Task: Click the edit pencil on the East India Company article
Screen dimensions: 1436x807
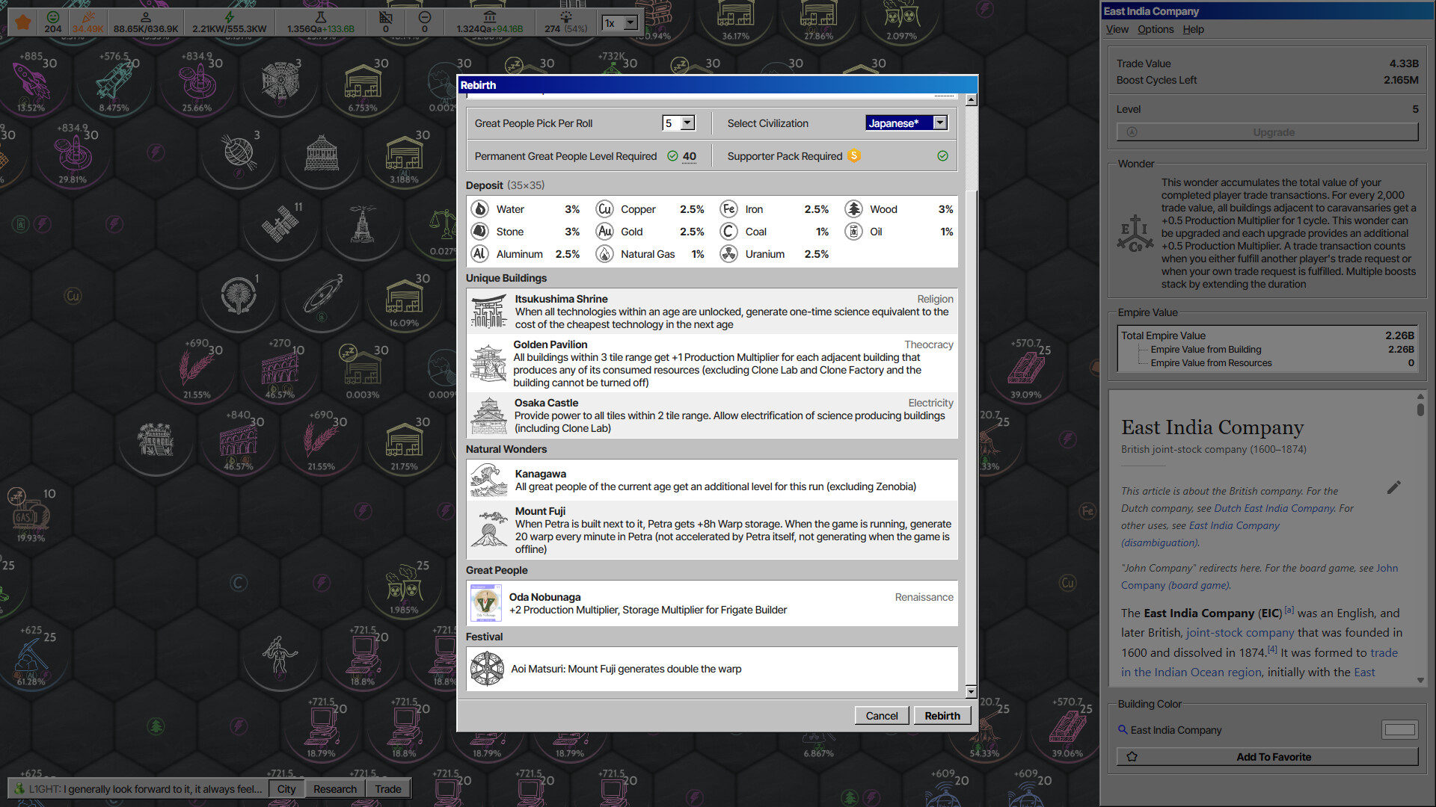Action: pyautogui.click(x=1394, y=487)
